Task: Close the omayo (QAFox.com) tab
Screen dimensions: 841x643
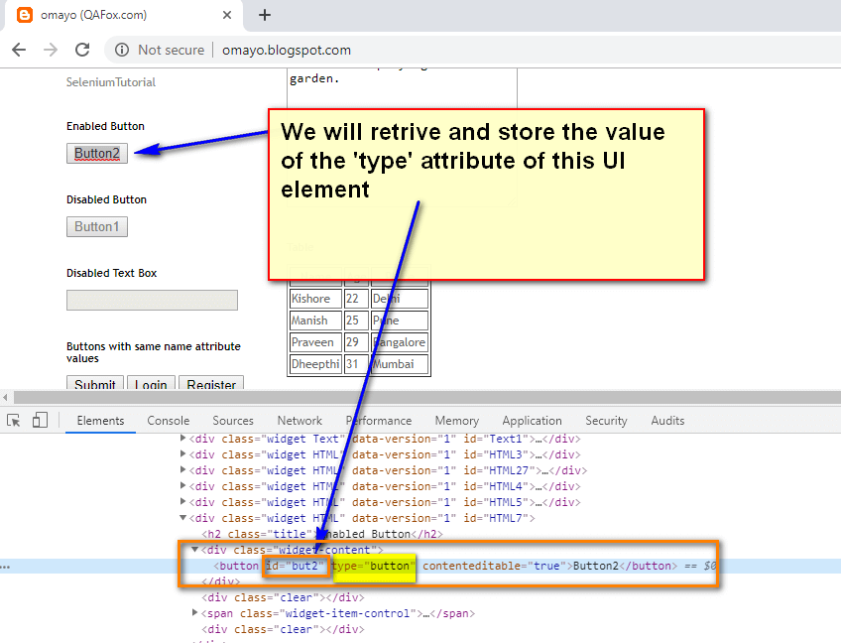Action: click(x=227, y=15)
